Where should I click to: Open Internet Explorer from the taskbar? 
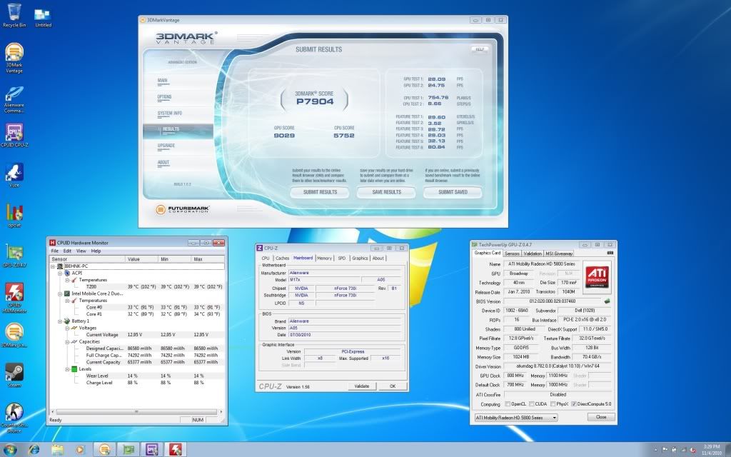[x=34, y=450]
